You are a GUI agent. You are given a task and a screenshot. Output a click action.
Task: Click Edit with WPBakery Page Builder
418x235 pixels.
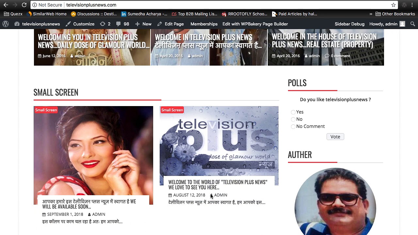click(255, 24)
